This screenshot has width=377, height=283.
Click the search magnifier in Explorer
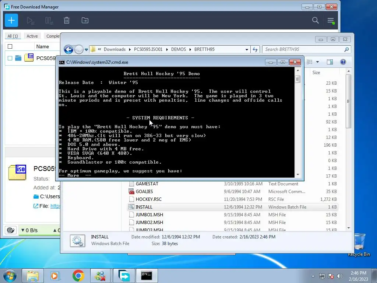point(346,50)
